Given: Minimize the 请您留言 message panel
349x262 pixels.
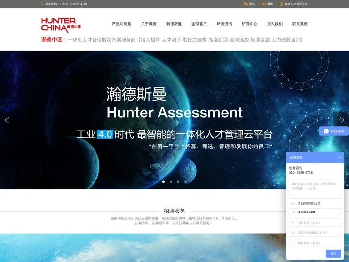Looking at the screenshot, I should tap(340, 158).
